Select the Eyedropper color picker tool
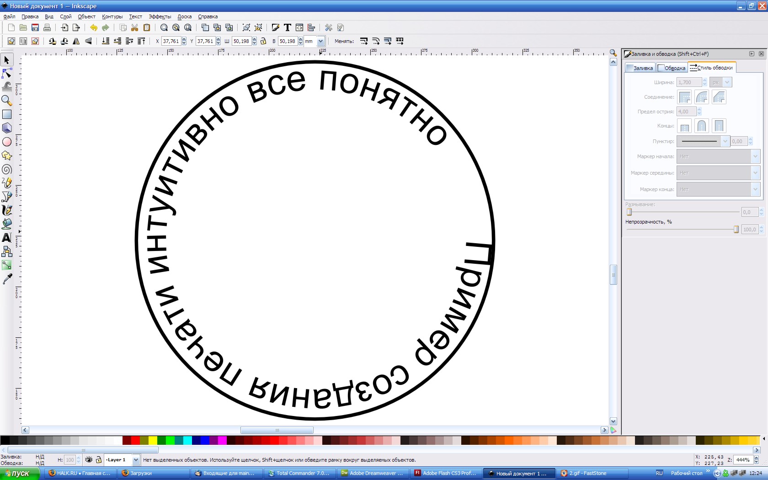This screenshot has width=768, height=480. click(x=7, y=279)
